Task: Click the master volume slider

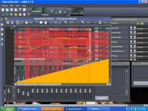Action: click(x=56, y=12)
